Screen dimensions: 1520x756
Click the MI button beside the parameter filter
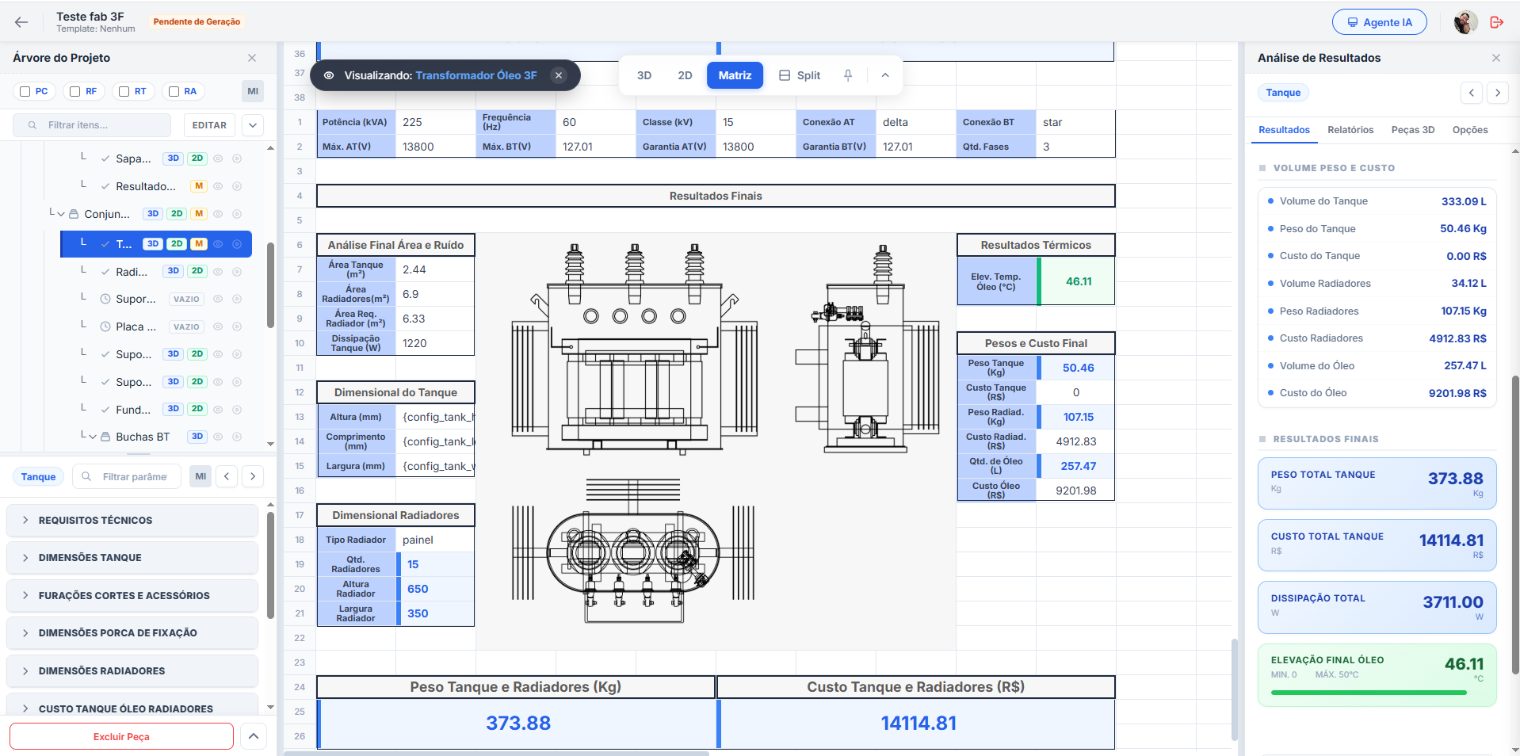201,476
